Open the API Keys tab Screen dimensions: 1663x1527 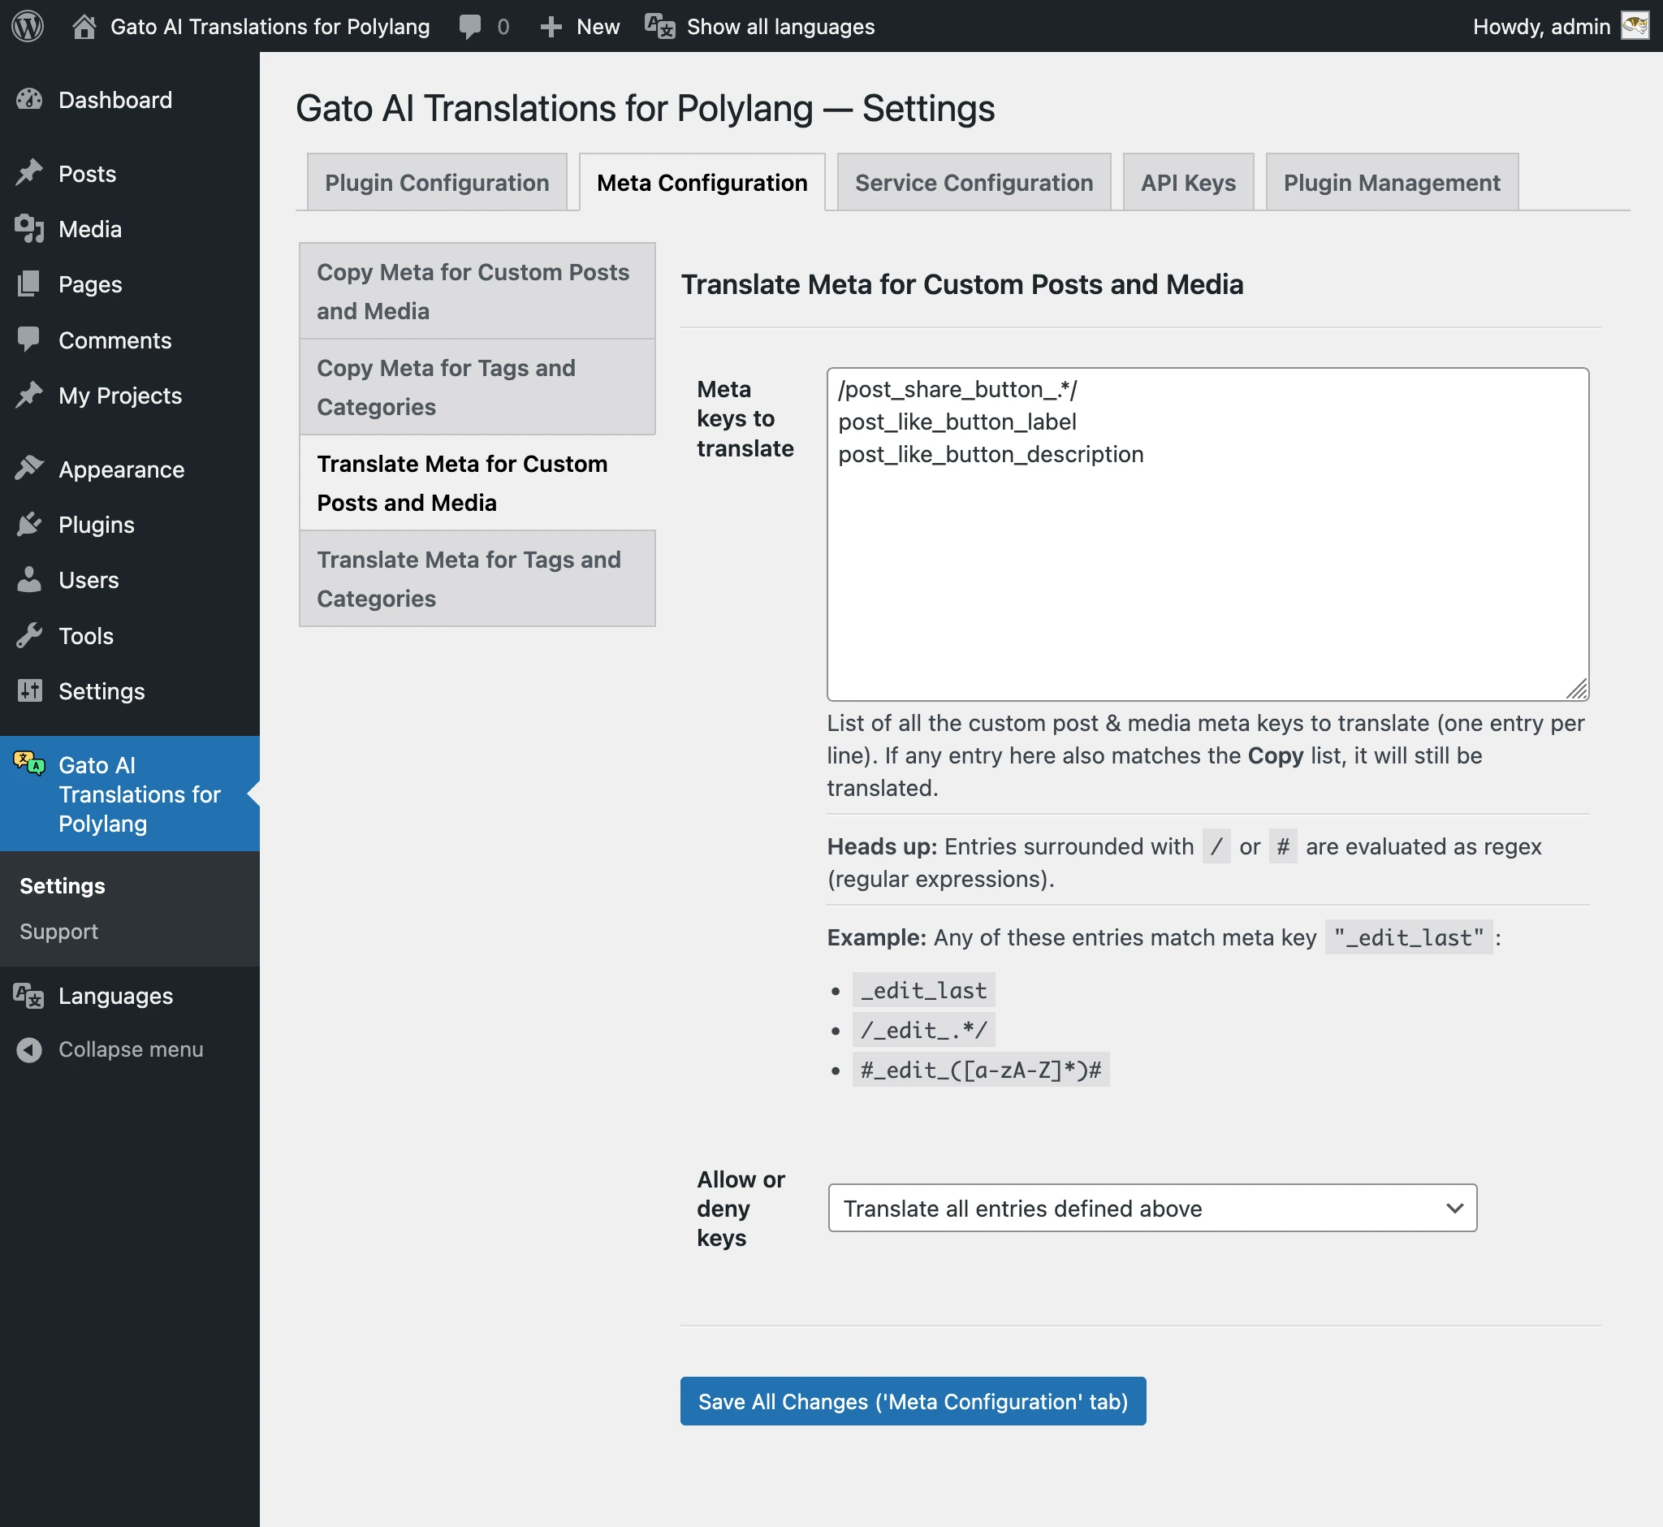(1188, 183)
